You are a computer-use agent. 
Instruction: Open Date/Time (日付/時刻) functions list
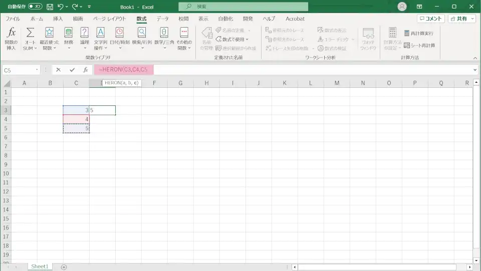(120, 39)
